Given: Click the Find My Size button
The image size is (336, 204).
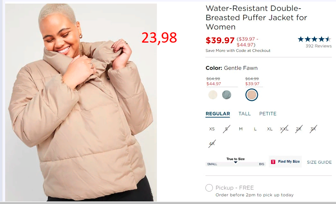Looking at the screenshot, I should coord(285,161).
